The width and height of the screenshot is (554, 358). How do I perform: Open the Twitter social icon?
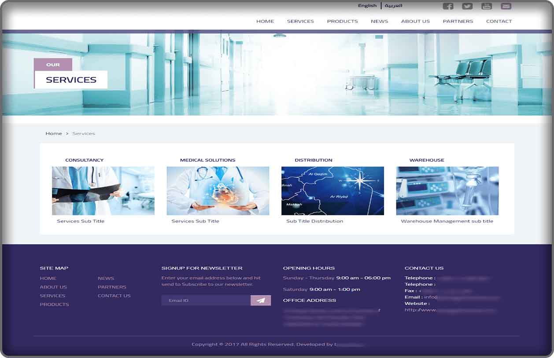point(467,6)
